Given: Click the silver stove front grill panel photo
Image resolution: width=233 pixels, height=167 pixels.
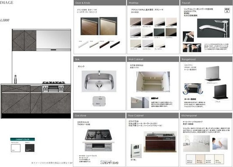Looking at the screenshot, I should [x=98, y=146].
